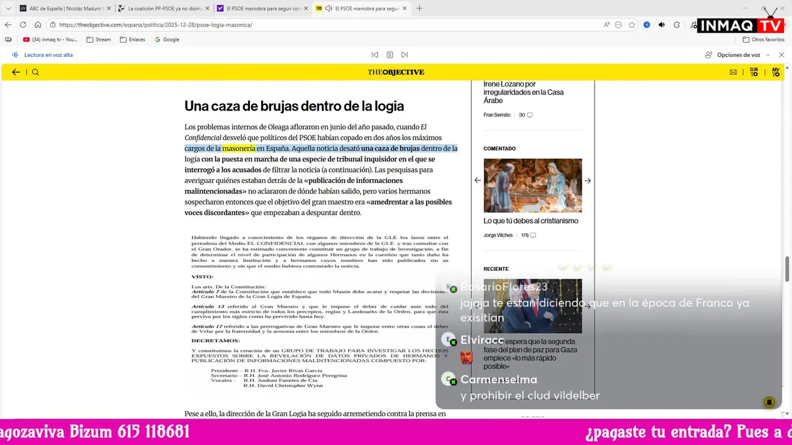Open comments bubble next to 178
This screenshot has height=445, width=792.
[533, 235]
